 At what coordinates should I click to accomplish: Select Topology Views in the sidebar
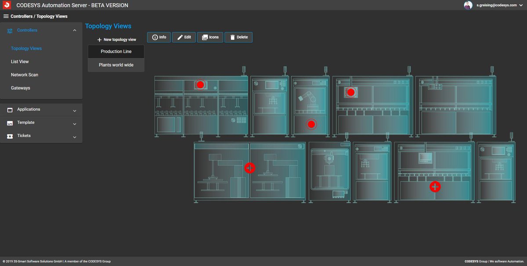[x=26, y=48]
